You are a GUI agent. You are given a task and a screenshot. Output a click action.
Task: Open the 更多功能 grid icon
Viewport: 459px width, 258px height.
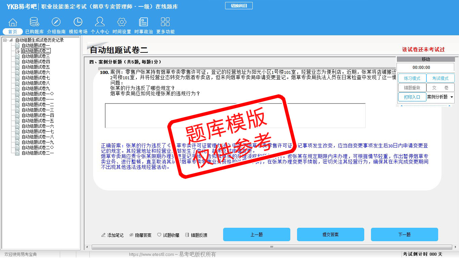(165, 23)
